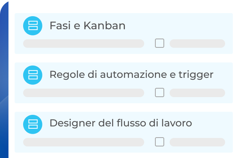239x158 pixels.
Task: Click the long gray bar under Fasi e Kanban
Action: (x=84, y=44)
